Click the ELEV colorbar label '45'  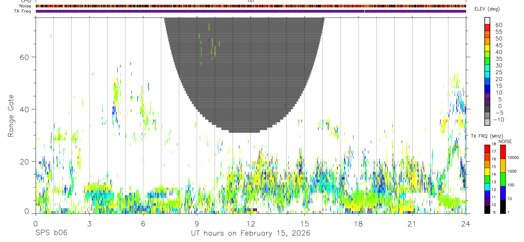498,45
